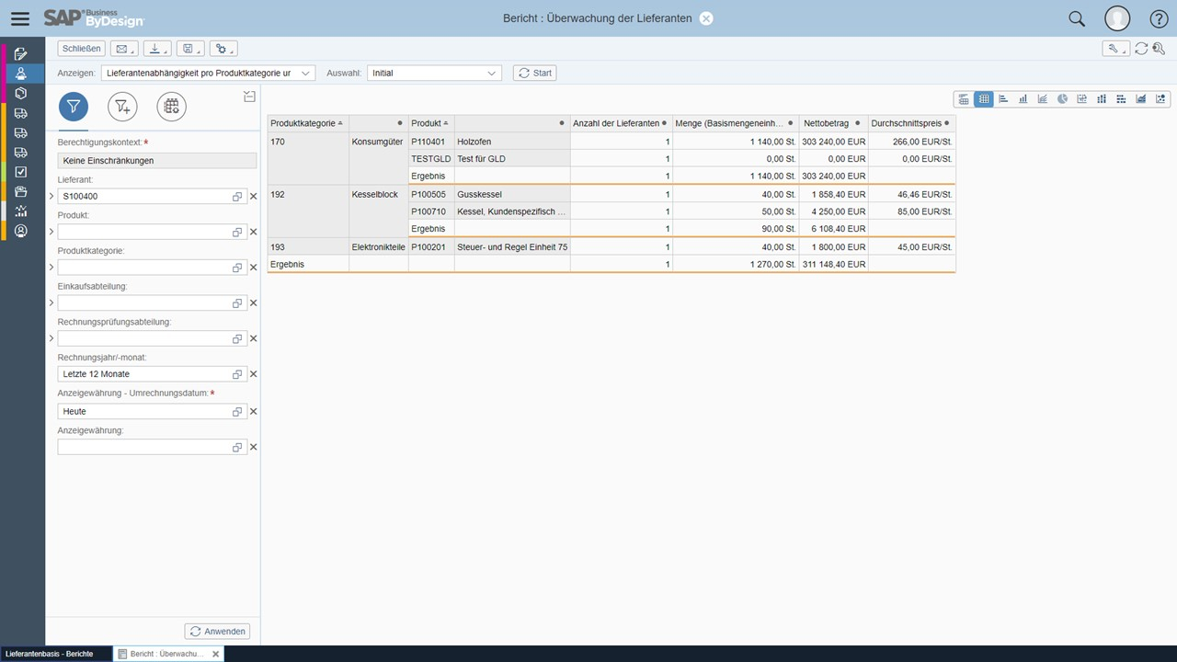The width and height of the screenshot is (1177, 662).
Task: Open the user profile avatar
Action: (1117, 18)
